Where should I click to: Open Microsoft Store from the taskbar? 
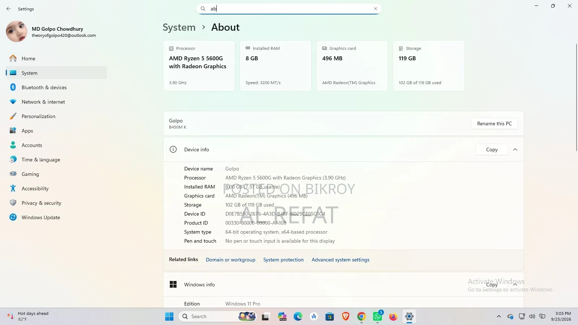[329, 317]
